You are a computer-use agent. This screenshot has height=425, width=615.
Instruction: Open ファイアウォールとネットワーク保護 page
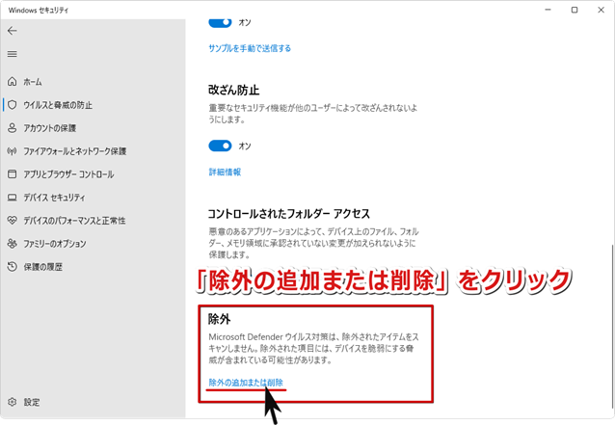click(74, 151)
